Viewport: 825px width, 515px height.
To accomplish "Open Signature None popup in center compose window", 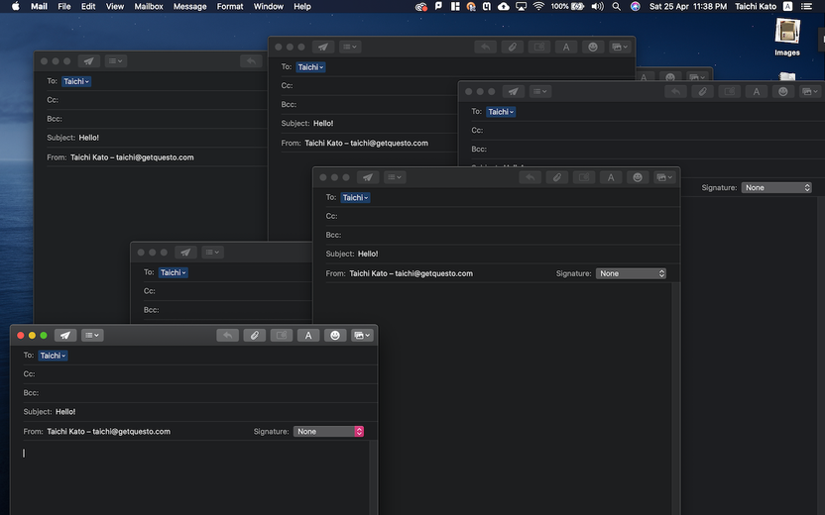I will [x=631, y=273].
